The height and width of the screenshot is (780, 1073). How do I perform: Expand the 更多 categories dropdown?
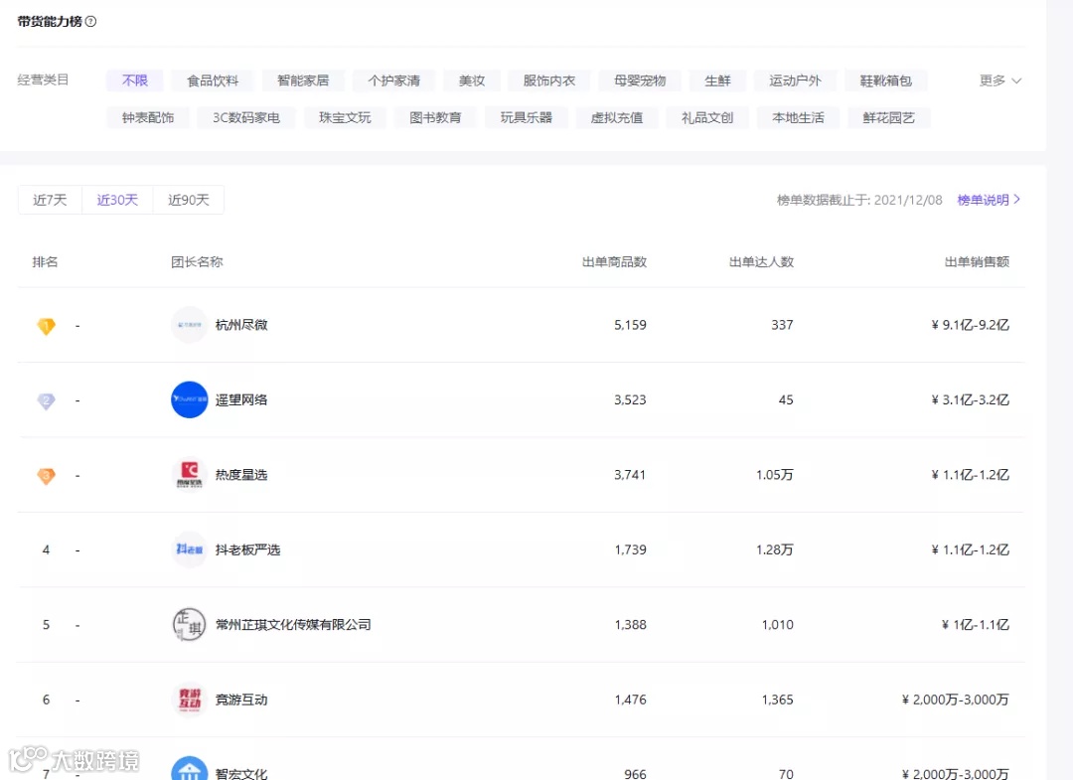1000,80
